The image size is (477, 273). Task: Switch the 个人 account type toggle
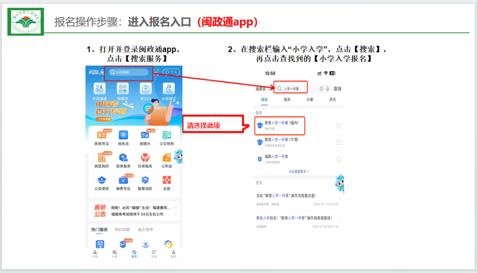(x=171, y=72)
